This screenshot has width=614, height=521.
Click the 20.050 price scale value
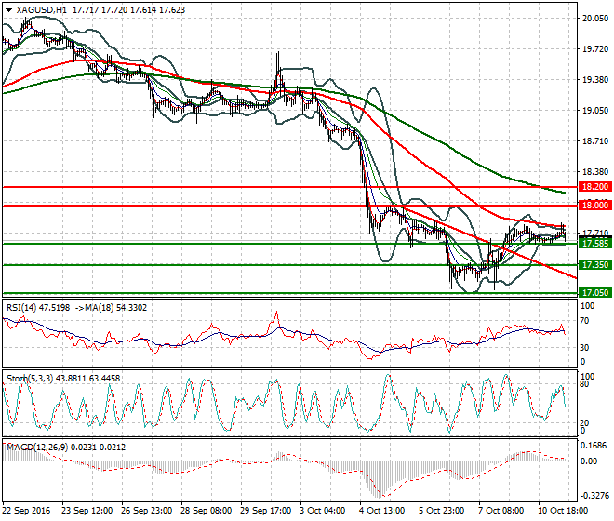click(x=595, y=18)
